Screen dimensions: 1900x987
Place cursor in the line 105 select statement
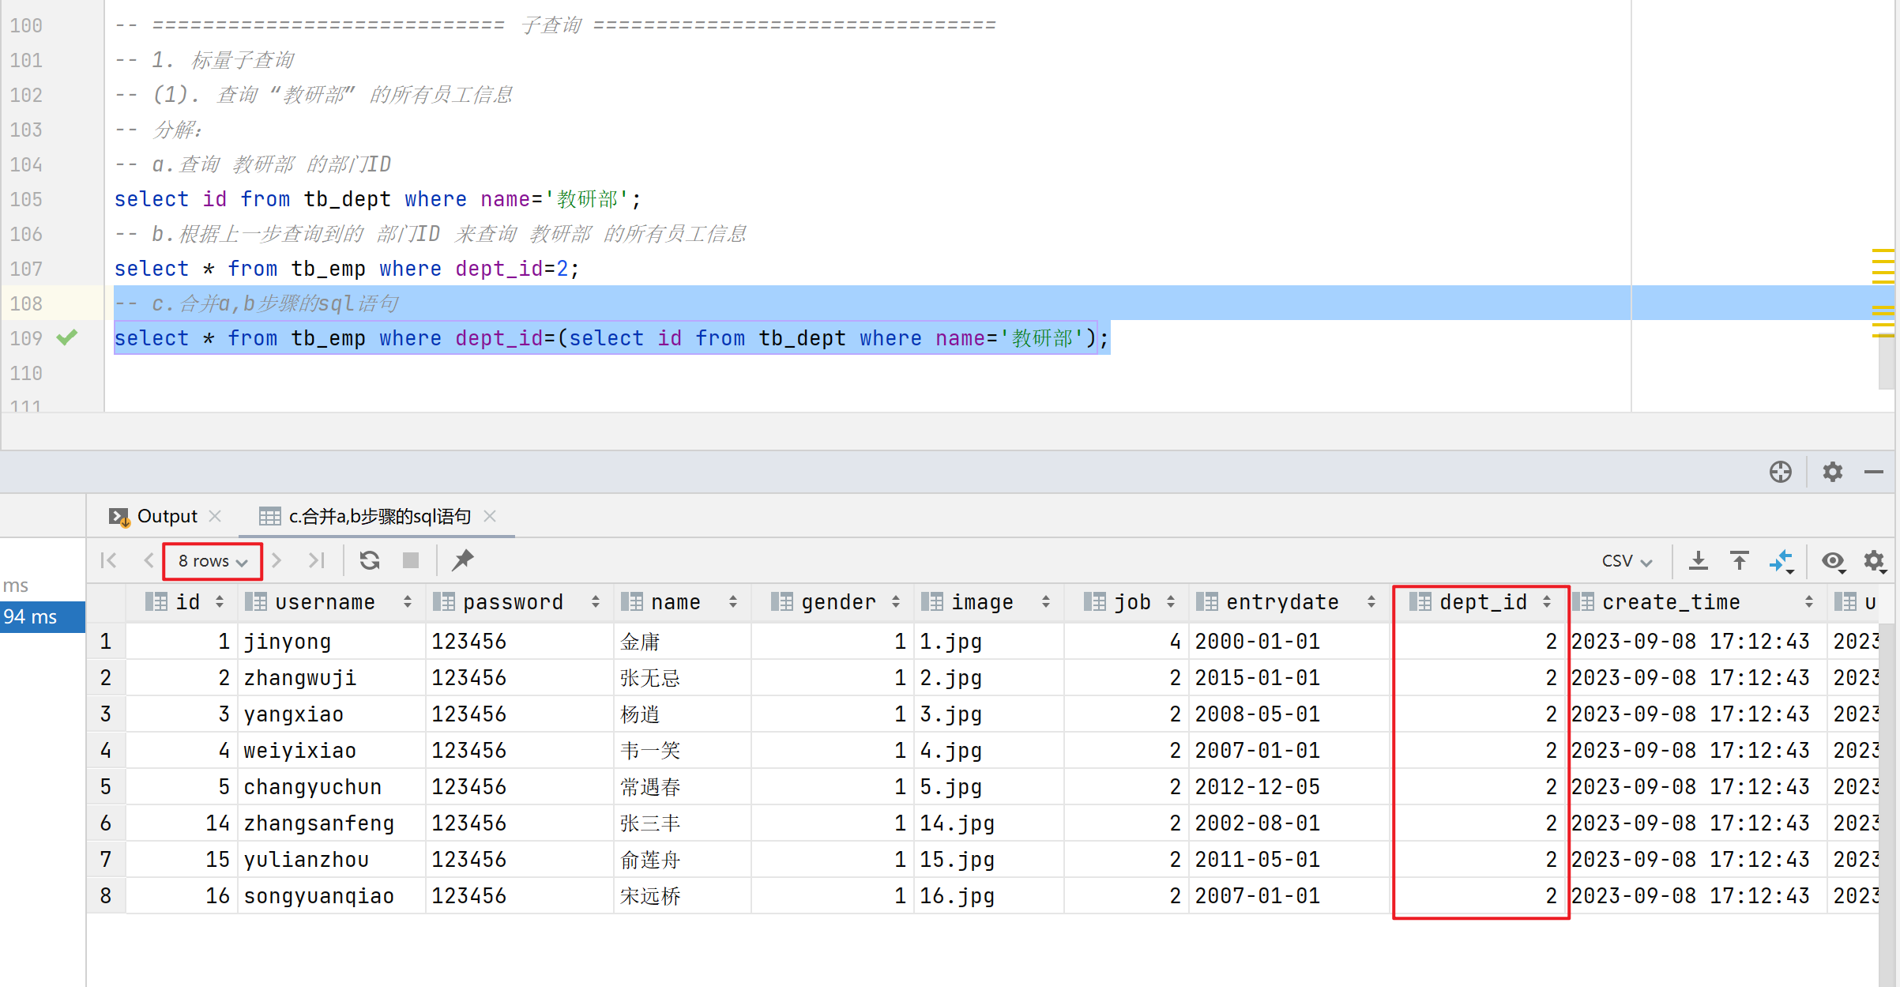[378, 199]
